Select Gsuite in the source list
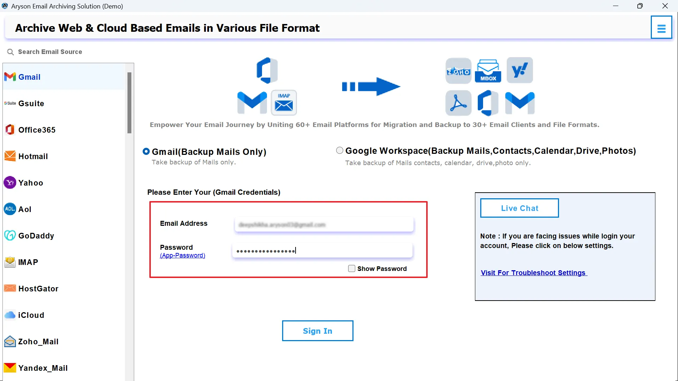 coord(64,103)
